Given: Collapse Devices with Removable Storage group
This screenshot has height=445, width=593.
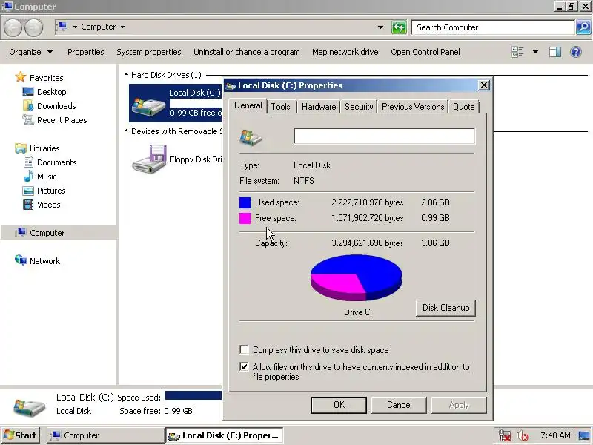Looking at the screenshot, I should 126,131.
